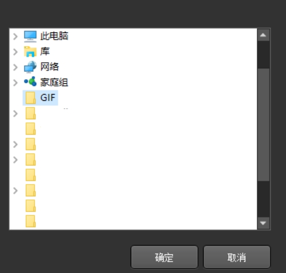Image resolution: width=286 pixels, height=273 pixels.
Task: Click the 此电脑 computer monitor icon
Action: 30,36
